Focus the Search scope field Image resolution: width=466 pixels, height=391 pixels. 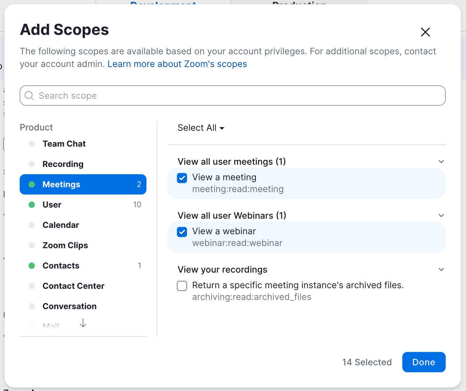pyautogui.click(x=232, y=96)
